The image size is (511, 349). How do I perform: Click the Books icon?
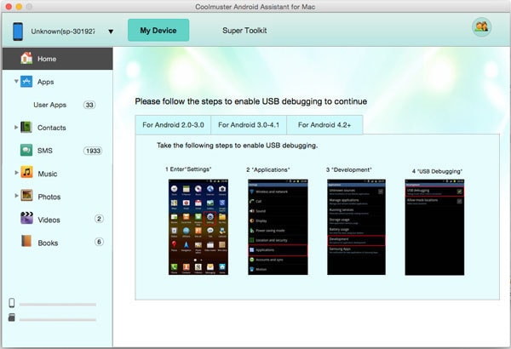[x=26, y=241]
